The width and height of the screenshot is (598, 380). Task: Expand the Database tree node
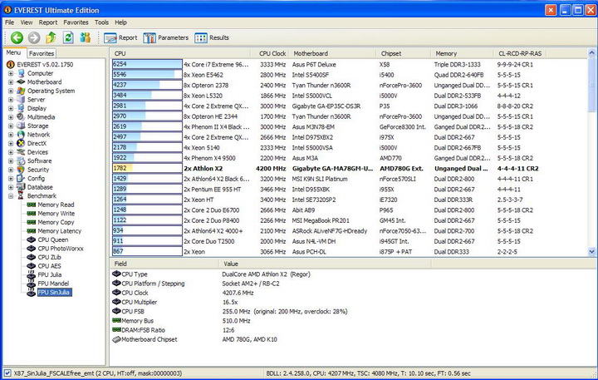click(x=11, y=188)
